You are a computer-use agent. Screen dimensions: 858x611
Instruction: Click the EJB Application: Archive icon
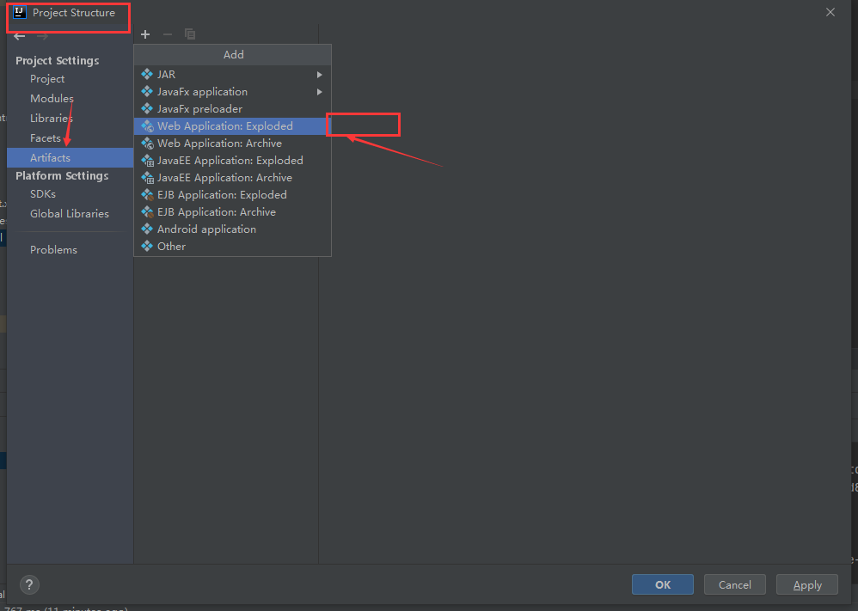[x=147, y=211]
